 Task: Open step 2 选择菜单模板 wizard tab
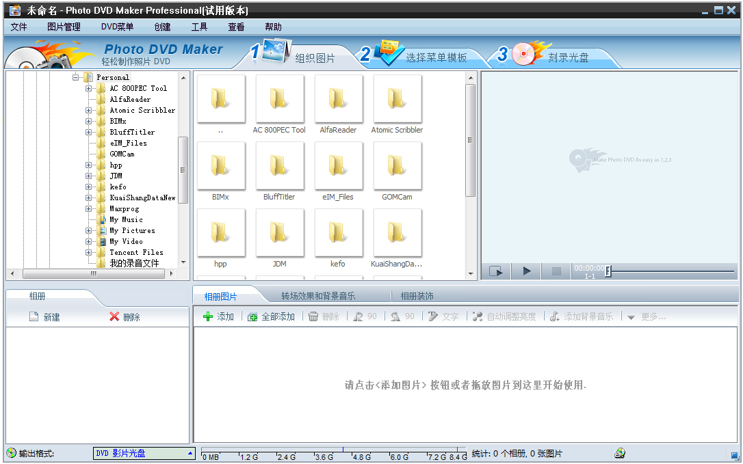click(x=424, y=57)
